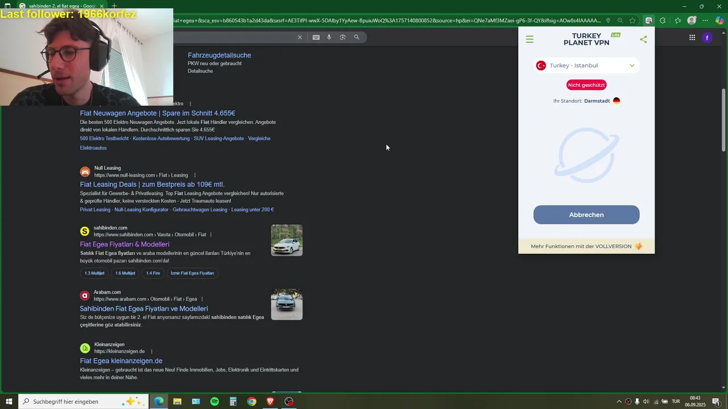
Task: Open the browser extensions puzzle icon
Action: pyautogui.click(x=663, y=20)
